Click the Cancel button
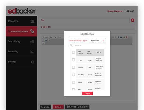This screenshot has width=144, height=110. [x=46, y=107]
